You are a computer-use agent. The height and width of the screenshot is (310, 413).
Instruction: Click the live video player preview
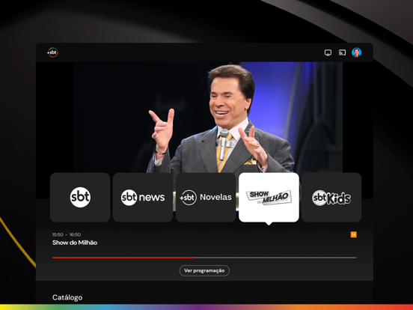pyautogui.click(x=204, y=118)
